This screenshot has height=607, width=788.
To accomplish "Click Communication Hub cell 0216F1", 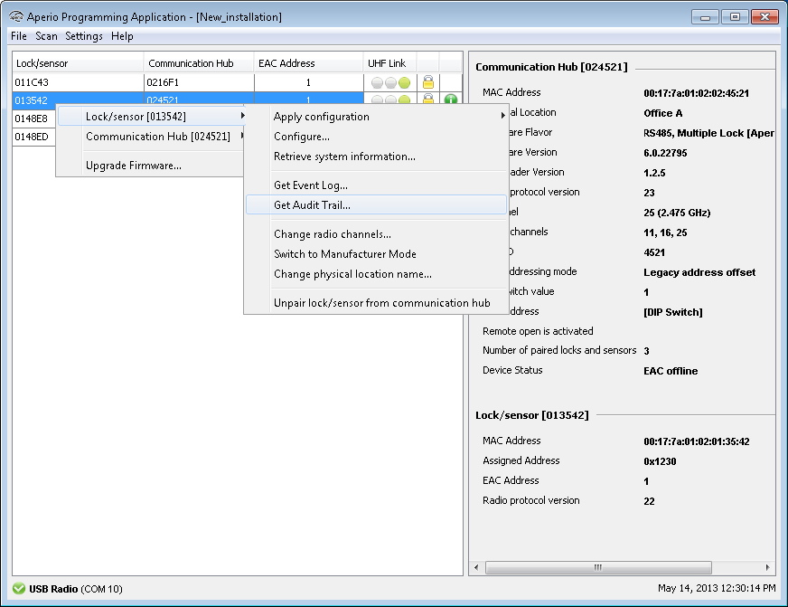I will click(x=199, y=82).
